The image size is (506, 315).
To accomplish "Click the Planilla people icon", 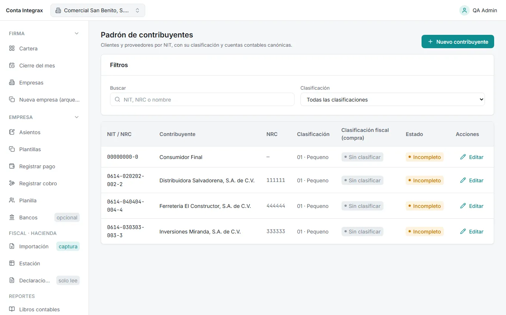I will pyautogui.click(x=12, y=200).
